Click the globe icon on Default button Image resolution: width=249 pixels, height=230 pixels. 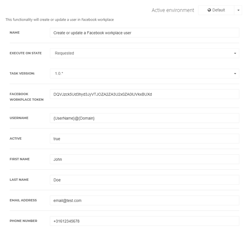point(209,10)
